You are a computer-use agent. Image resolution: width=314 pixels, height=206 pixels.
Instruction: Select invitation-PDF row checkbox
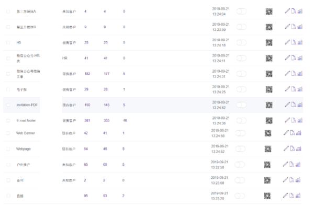pos(8,105)
